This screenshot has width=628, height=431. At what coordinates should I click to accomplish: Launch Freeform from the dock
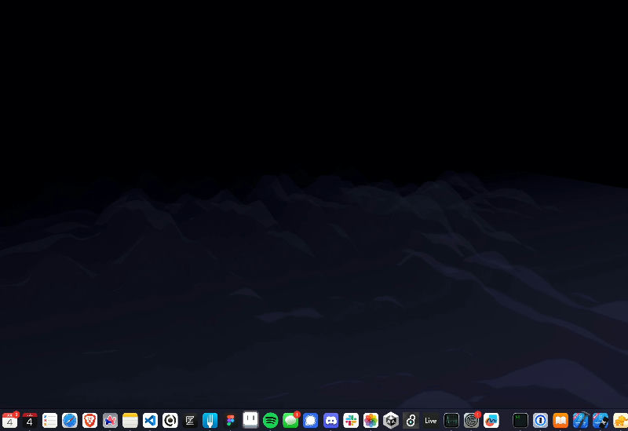(x=491, y=421)
